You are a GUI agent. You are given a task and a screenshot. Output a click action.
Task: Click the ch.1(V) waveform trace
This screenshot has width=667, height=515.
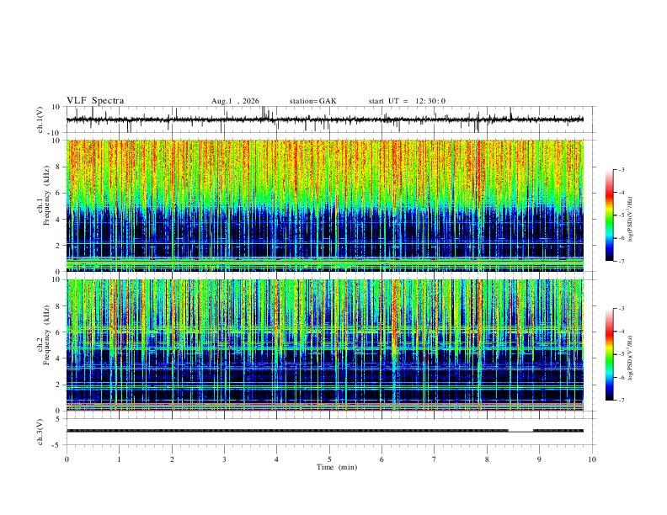(x=325, y=119)
